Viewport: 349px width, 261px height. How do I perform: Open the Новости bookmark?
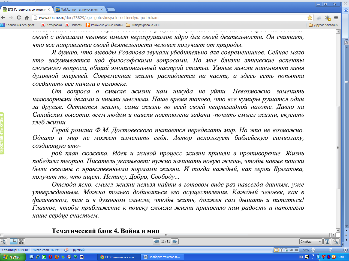coord(74,25)
